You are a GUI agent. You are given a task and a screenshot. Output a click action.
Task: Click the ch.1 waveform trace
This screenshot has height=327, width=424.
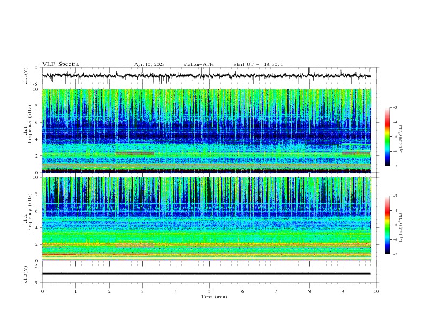pyautogui.click(x=206, y=76)
